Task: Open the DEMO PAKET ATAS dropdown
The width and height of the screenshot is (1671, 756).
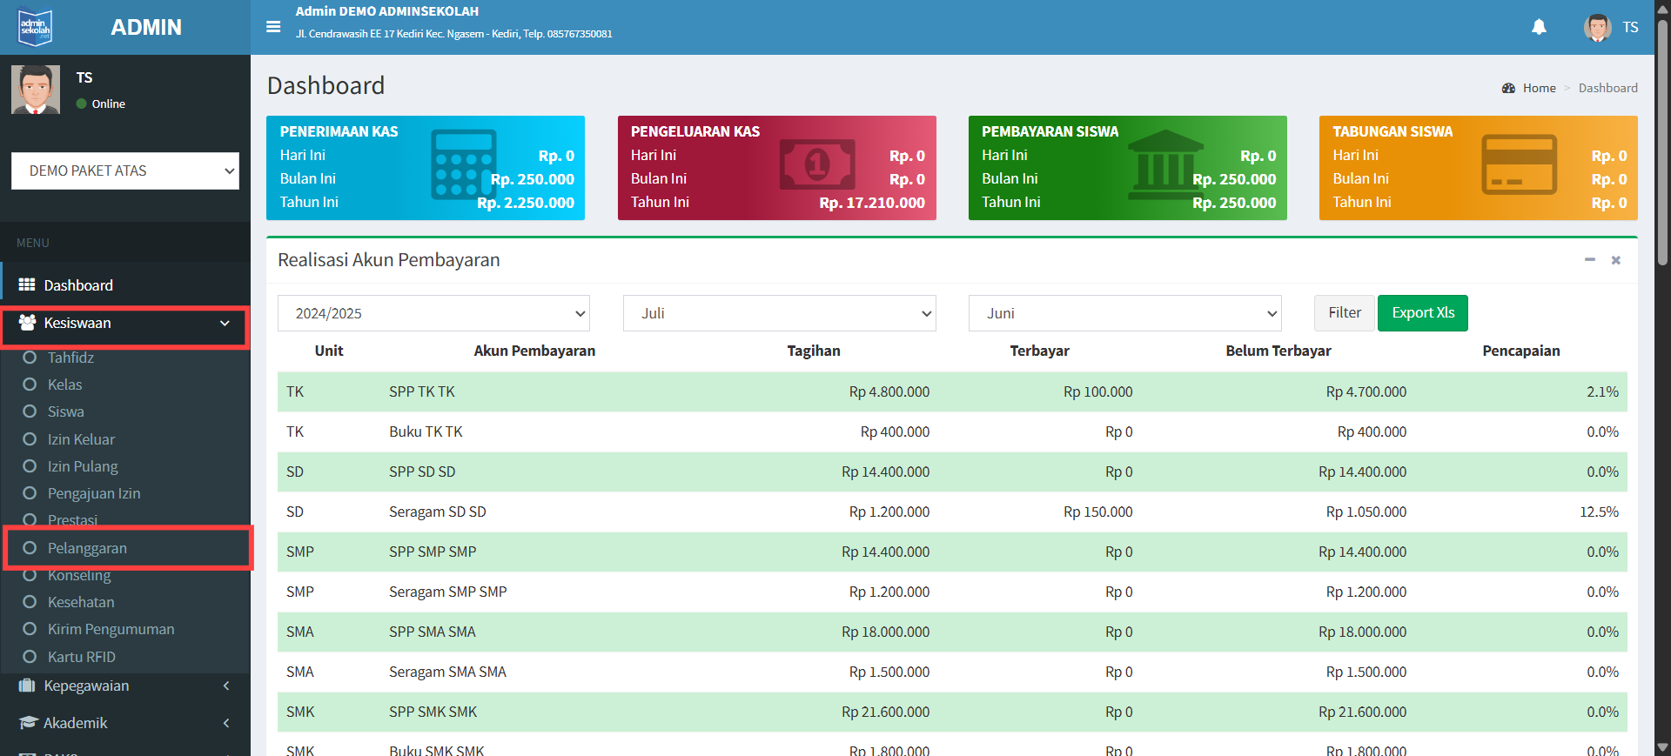Action: tap(125, 171)
